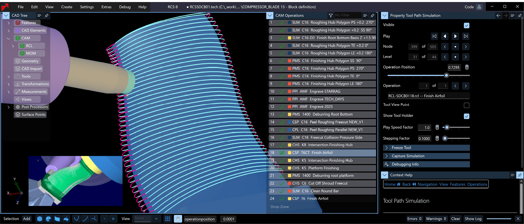Click the filter funnel icon in CAM Operations
Viewport: 524px width, 224px height.
point(331,15)
